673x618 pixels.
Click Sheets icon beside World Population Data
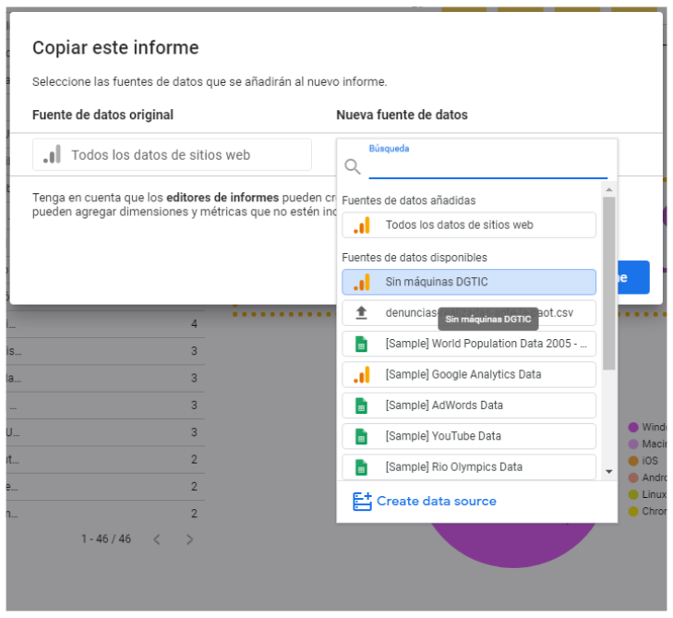pyautogui.click(x=361, y=344)
